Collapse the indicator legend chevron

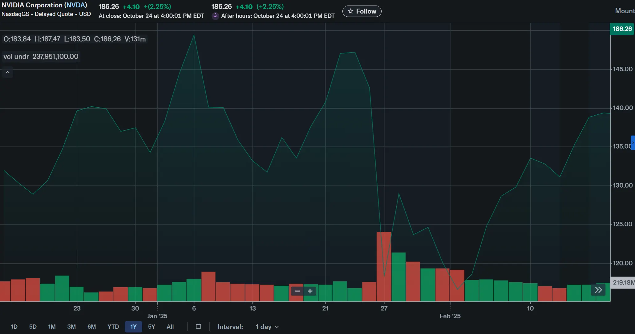(x=8, y=72)
